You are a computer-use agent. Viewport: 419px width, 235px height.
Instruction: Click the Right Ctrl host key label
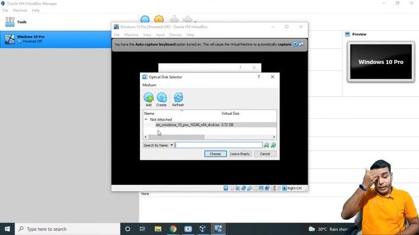(x=295, y=188)
